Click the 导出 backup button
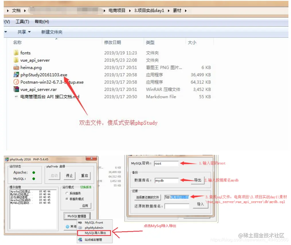The image size is (291, 245). [x=198, y=180]
